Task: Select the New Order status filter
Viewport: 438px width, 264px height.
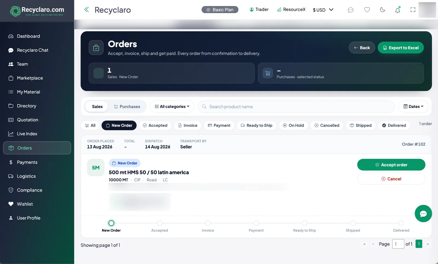Action: click(x=119, y=125)
